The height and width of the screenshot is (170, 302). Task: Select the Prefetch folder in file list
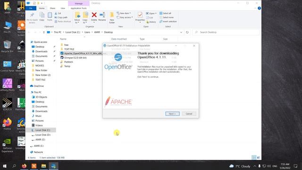coord(67,62)
